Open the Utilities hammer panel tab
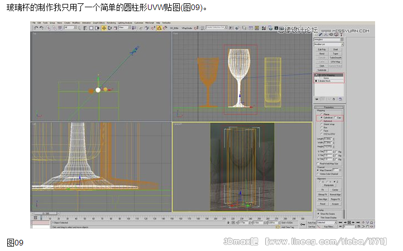 point(341,35)
